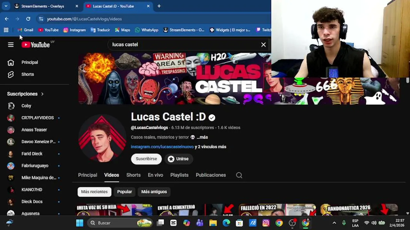Open the Widgets bookmark
410x230 pixels.
coord(230,30)
